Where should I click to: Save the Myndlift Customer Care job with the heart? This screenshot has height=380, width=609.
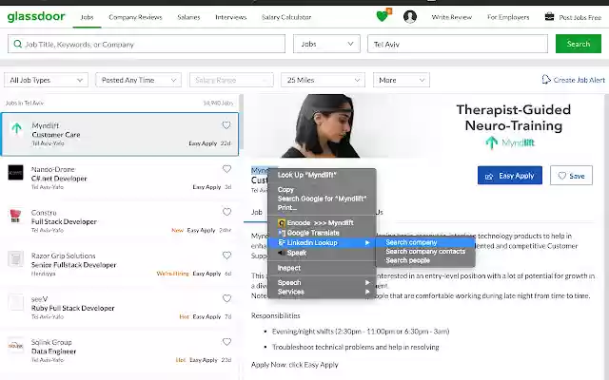226,125
